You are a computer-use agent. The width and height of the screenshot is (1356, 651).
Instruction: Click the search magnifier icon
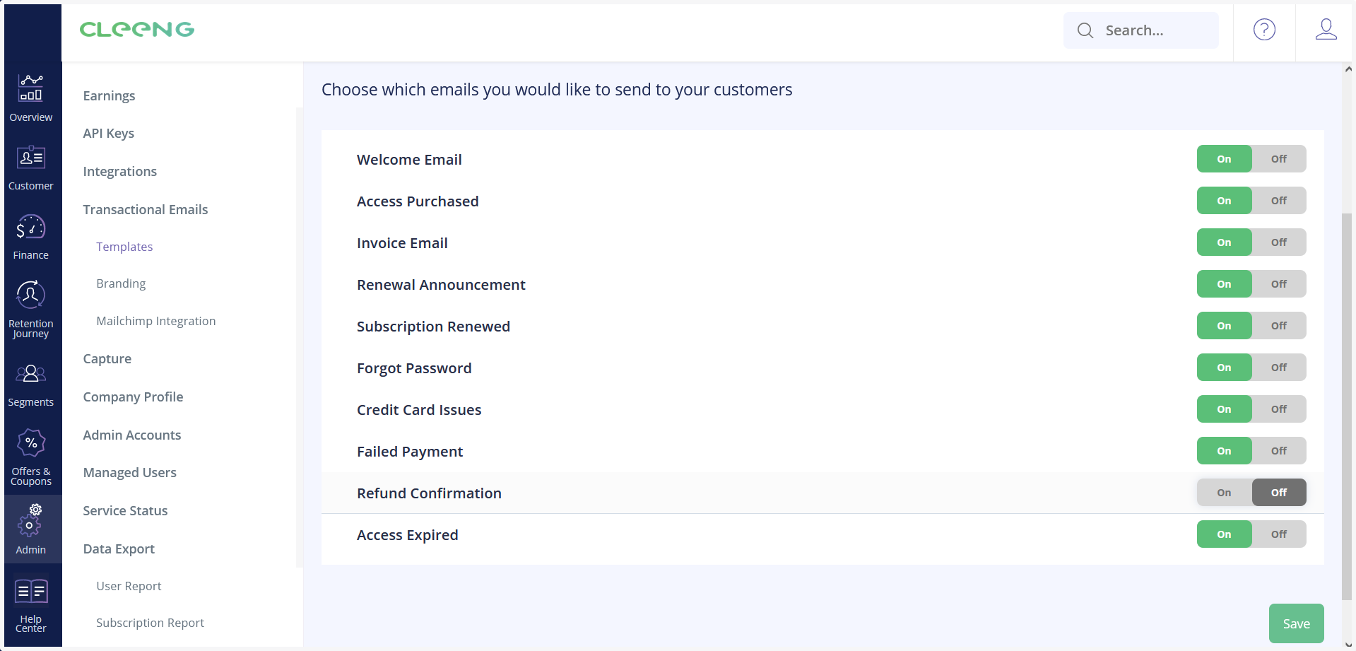click(x=1085, y=30)
